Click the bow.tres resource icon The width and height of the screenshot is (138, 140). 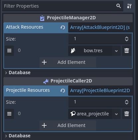pyautogui.click(x=73, y=51)
